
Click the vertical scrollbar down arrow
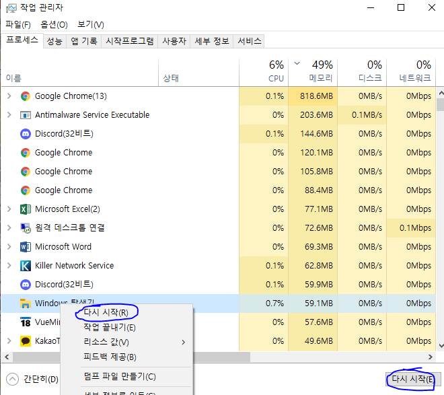tap(441, 346)
